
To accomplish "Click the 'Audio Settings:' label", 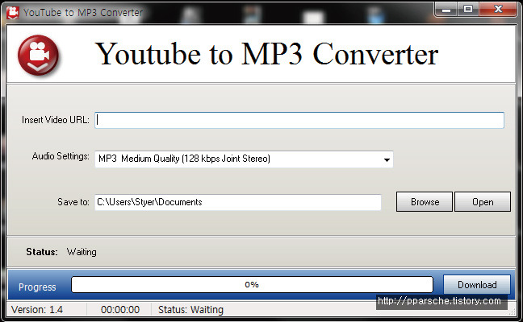I will point(61,156).
